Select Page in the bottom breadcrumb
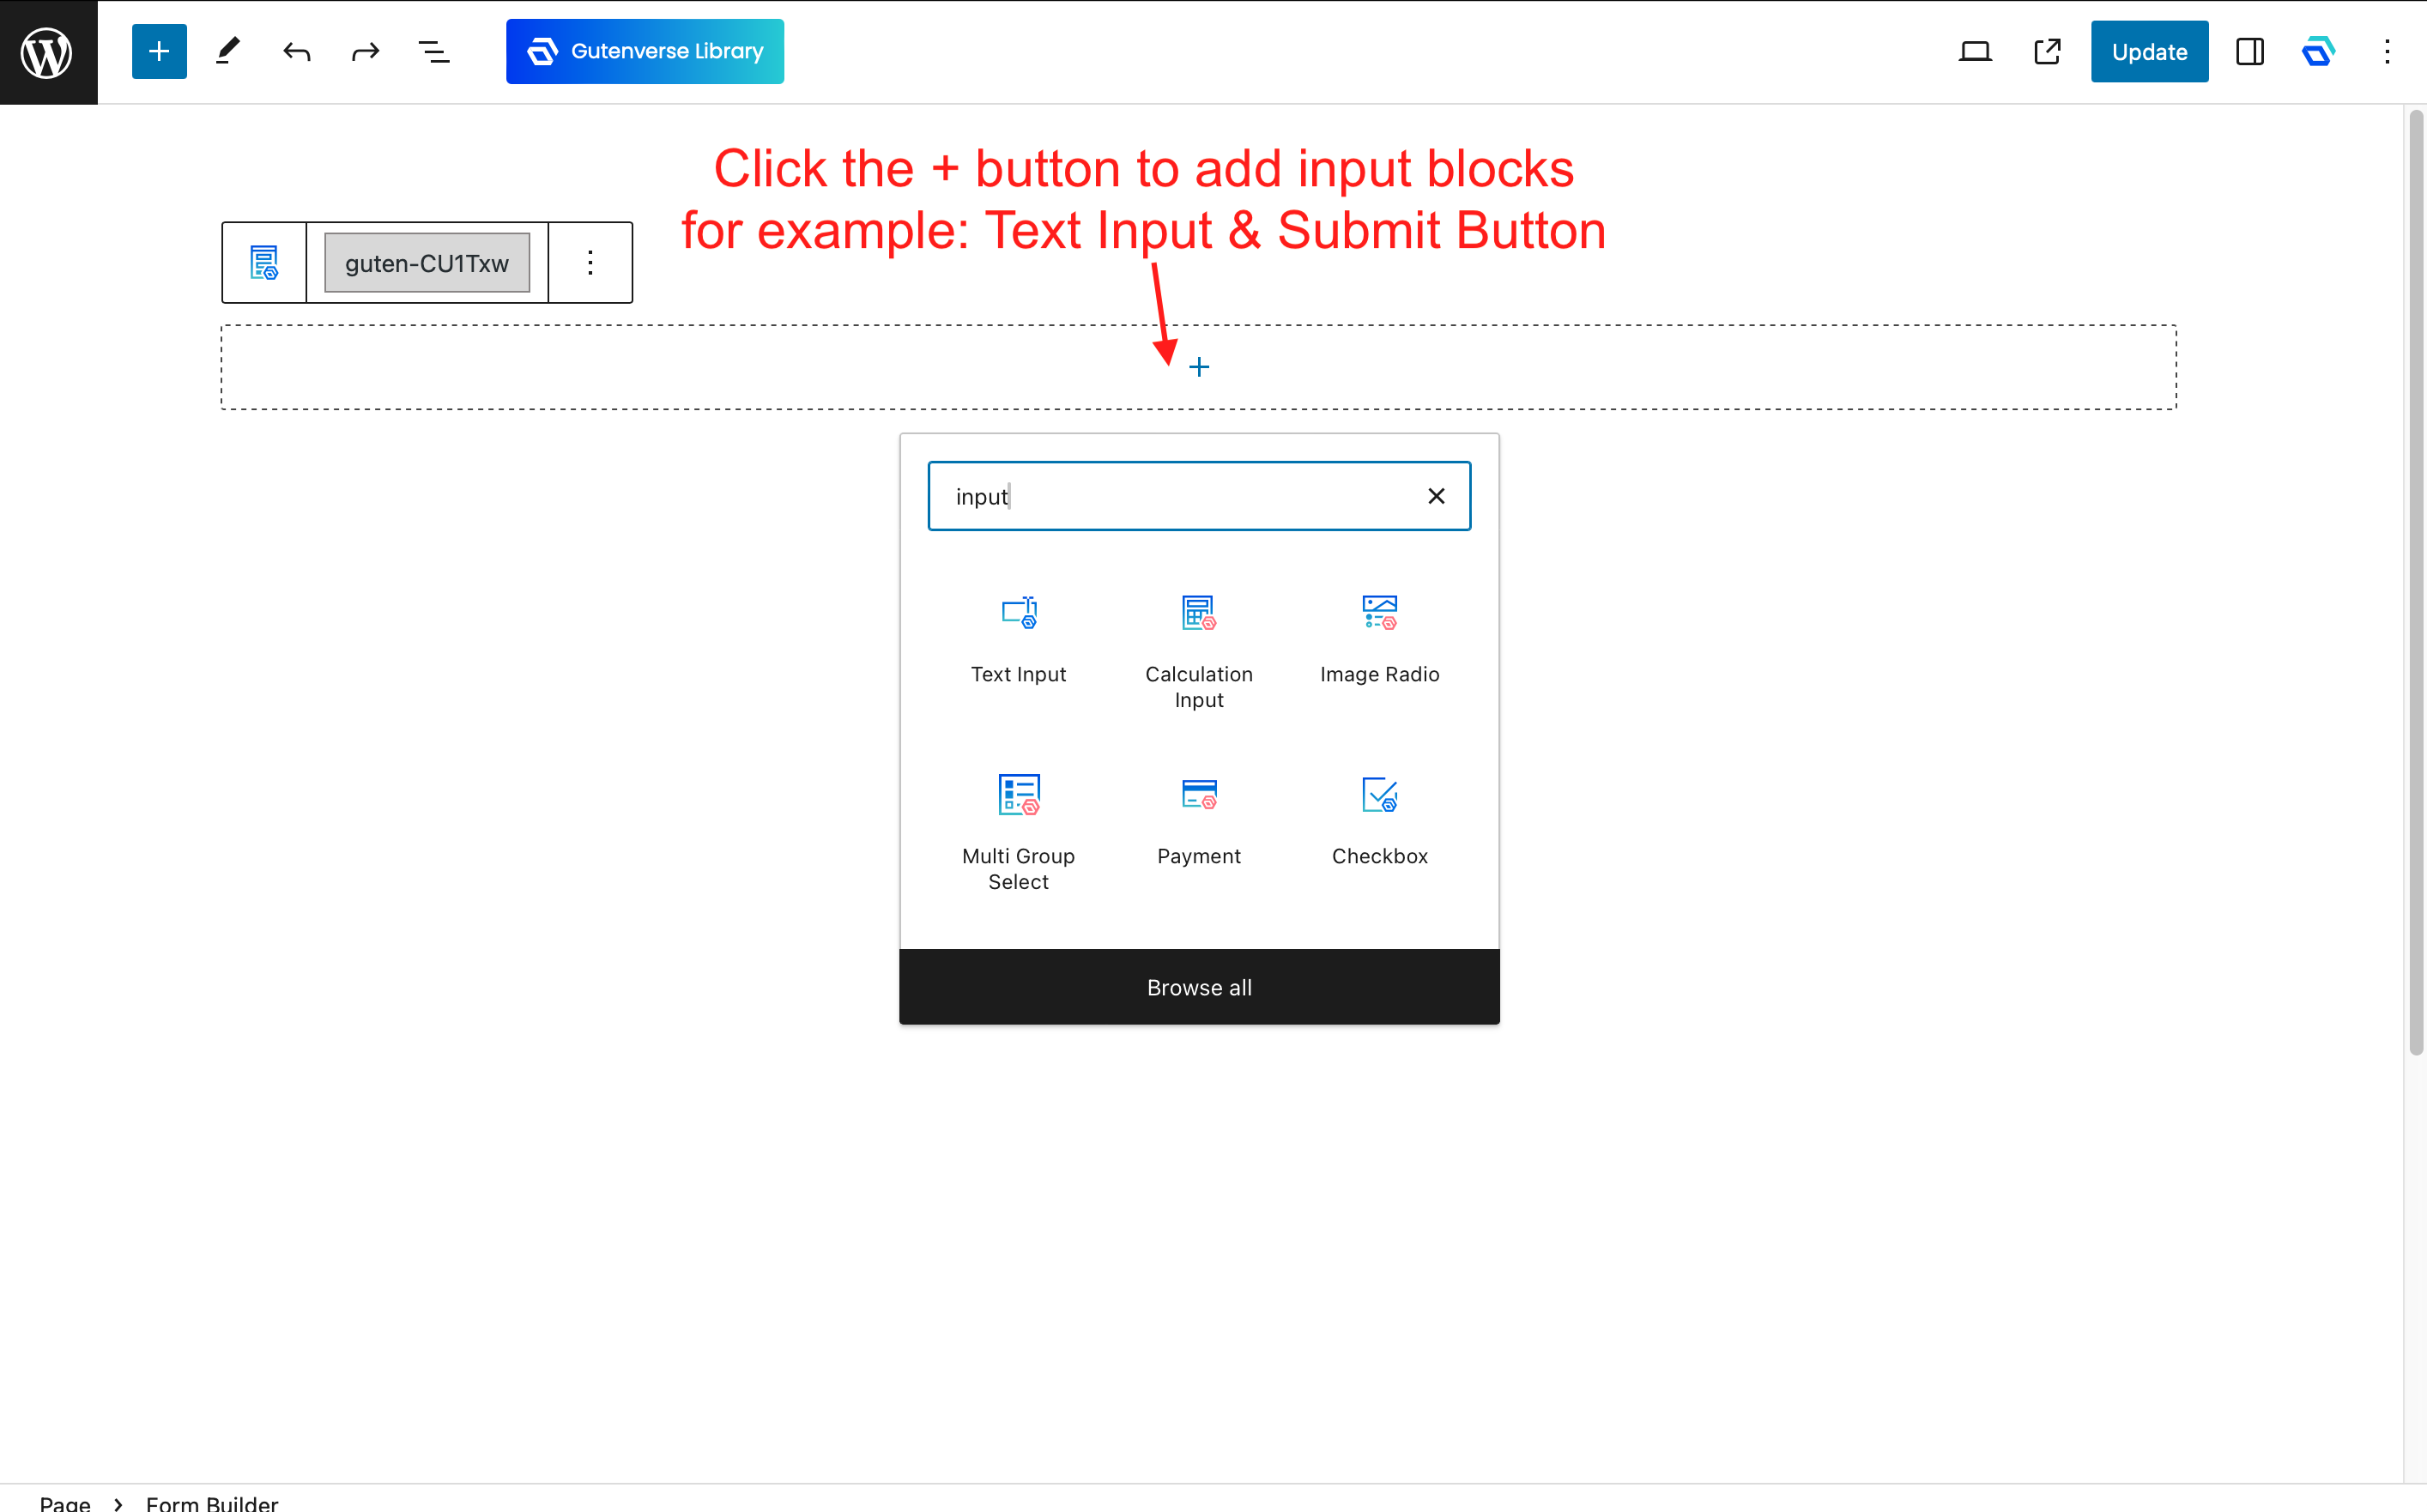 65,1502
